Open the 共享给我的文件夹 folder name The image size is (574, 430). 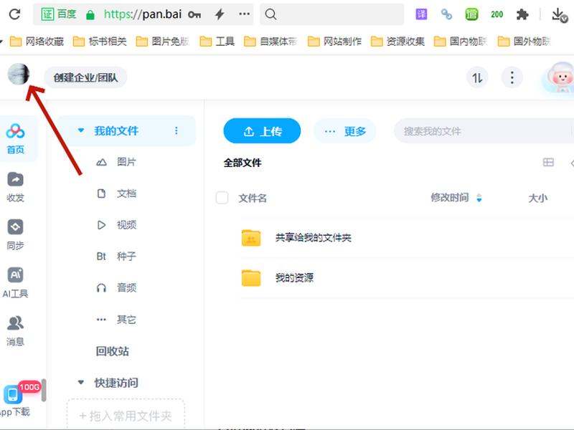pyautogui.click(x=314, y=238)
